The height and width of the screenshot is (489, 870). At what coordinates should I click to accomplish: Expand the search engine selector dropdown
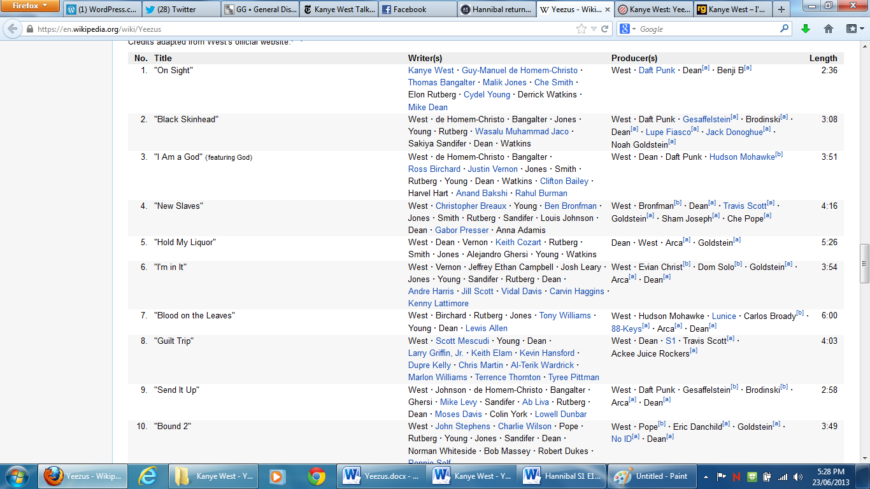[627, 29]
